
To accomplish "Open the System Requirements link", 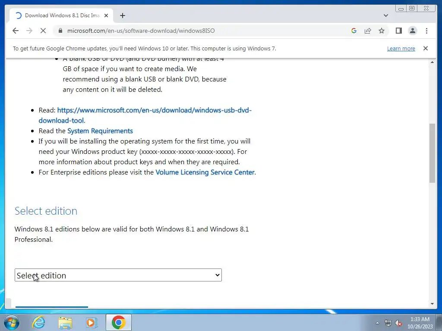I will click(100, 131).
